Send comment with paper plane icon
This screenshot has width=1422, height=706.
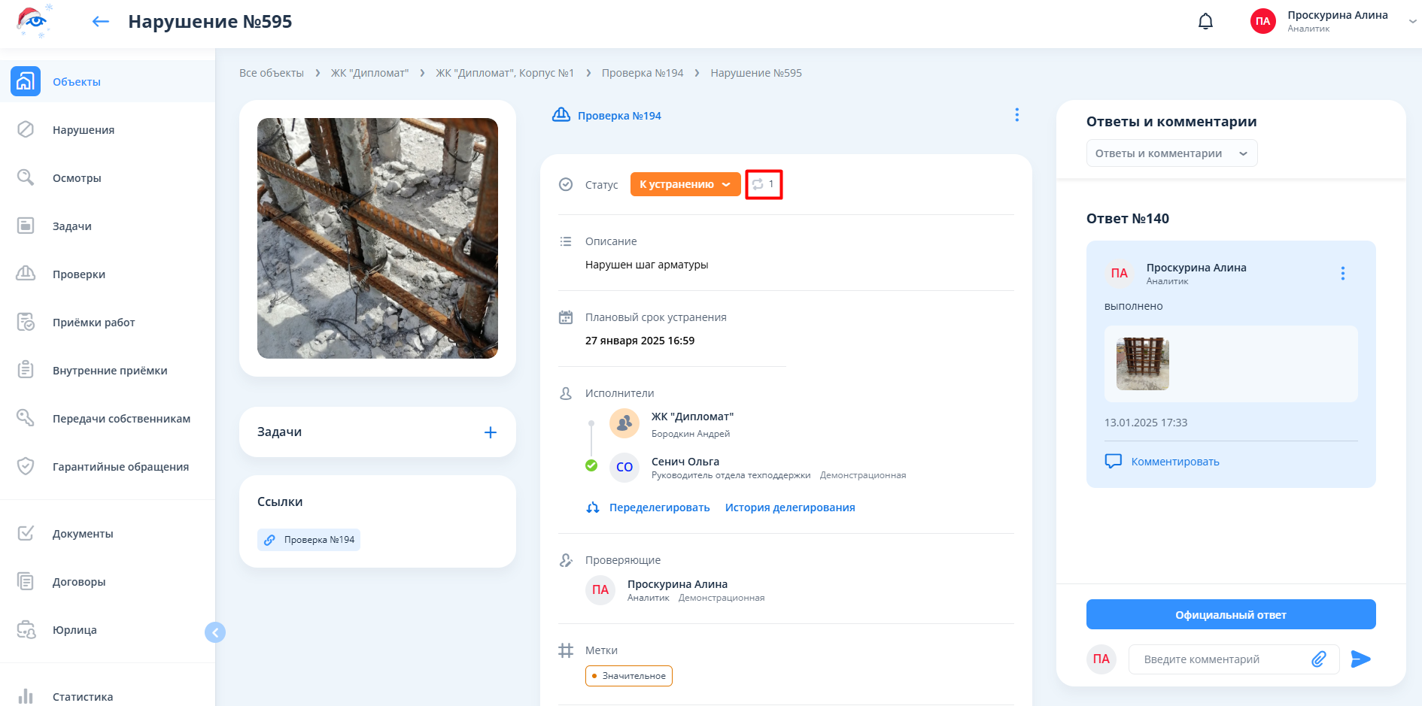(x=1360, y=659)
